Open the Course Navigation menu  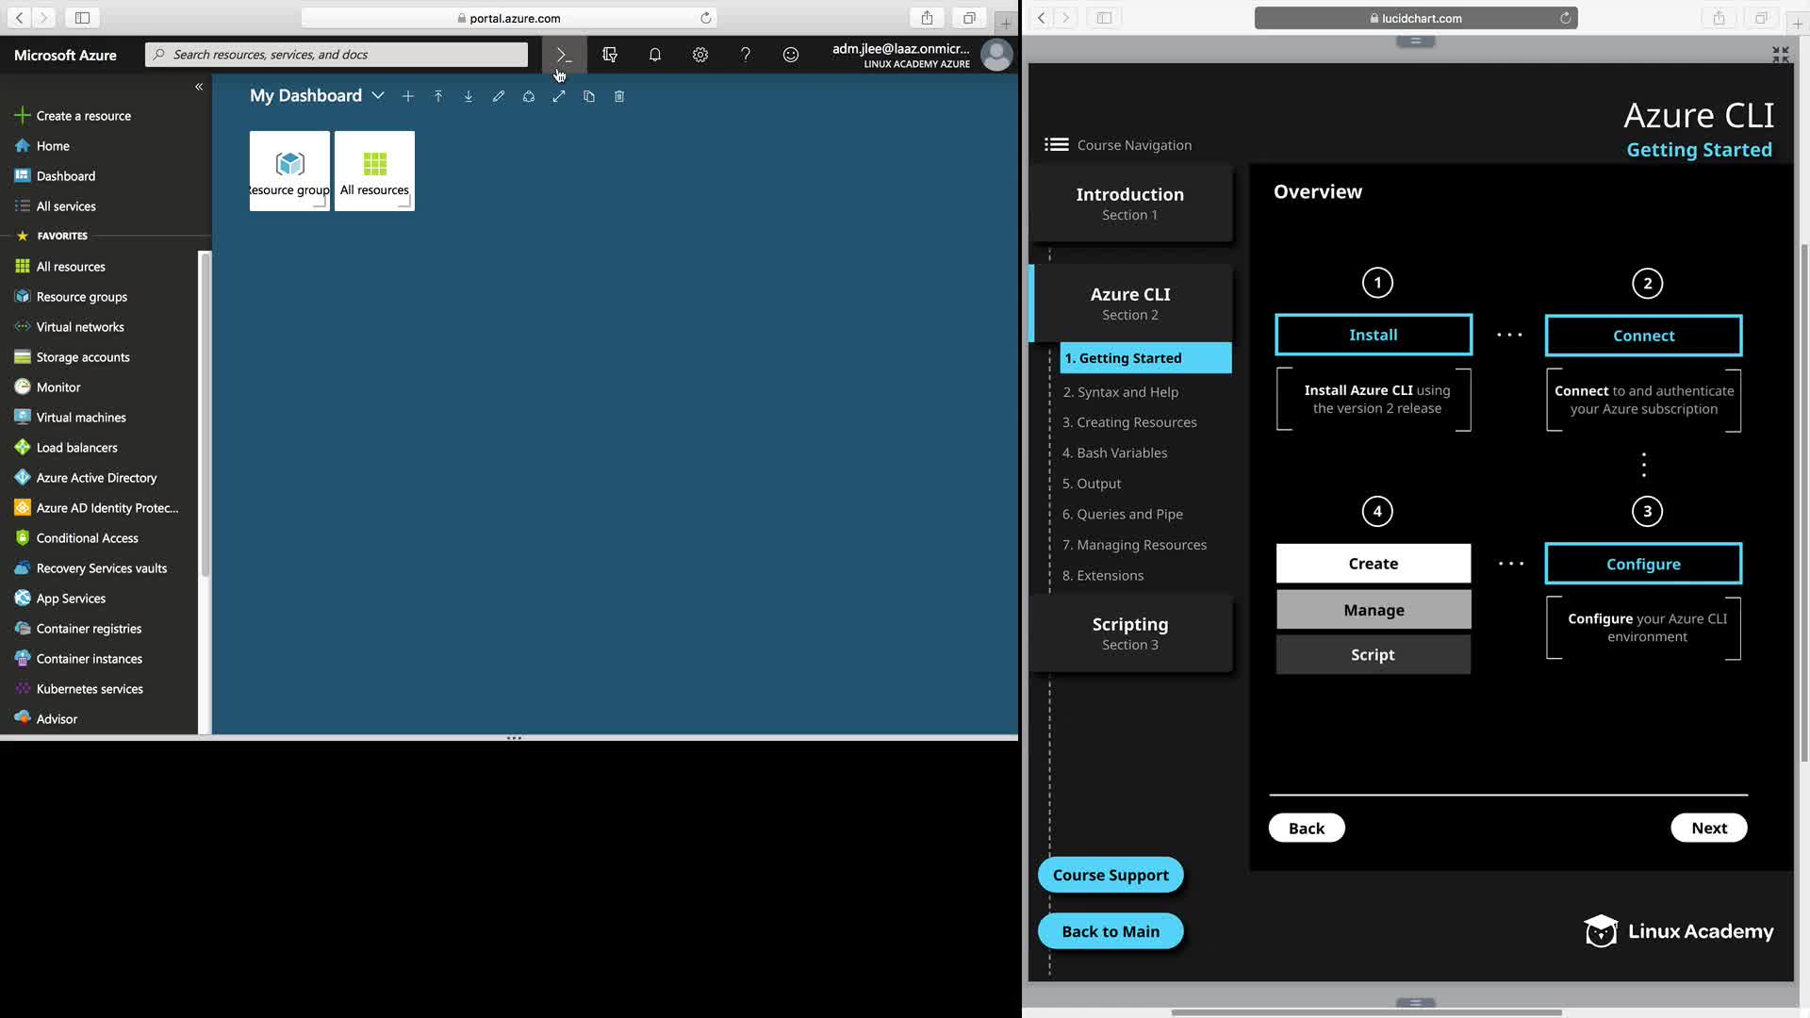pos(1057,145)
